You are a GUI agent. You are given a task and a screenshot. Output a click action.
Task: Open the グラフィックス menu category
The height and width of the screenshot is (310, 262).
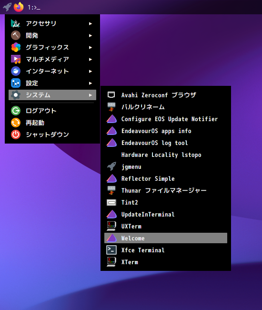(x=52, y=47)
